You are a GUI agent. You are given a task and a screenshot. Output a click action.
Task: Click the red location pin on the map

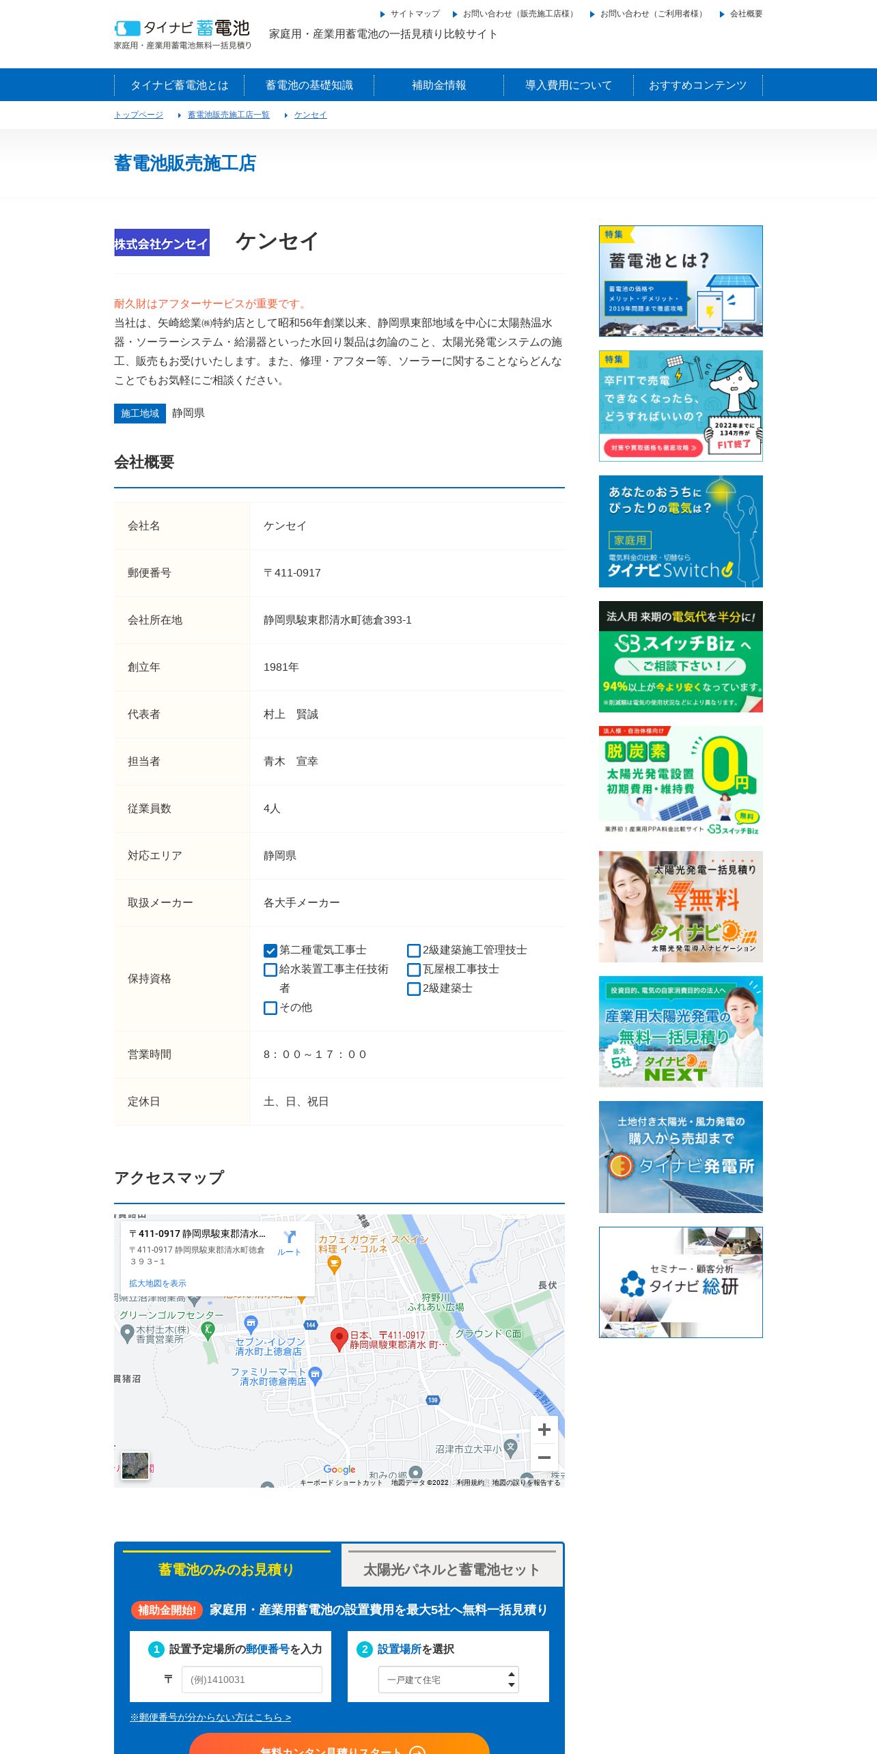339,1339
